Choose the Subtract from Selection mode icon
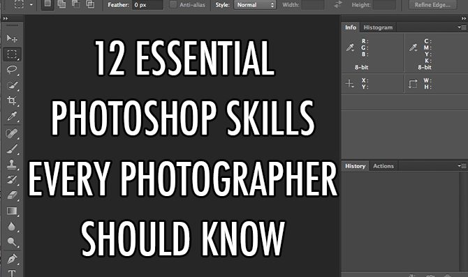 [76, 4]
